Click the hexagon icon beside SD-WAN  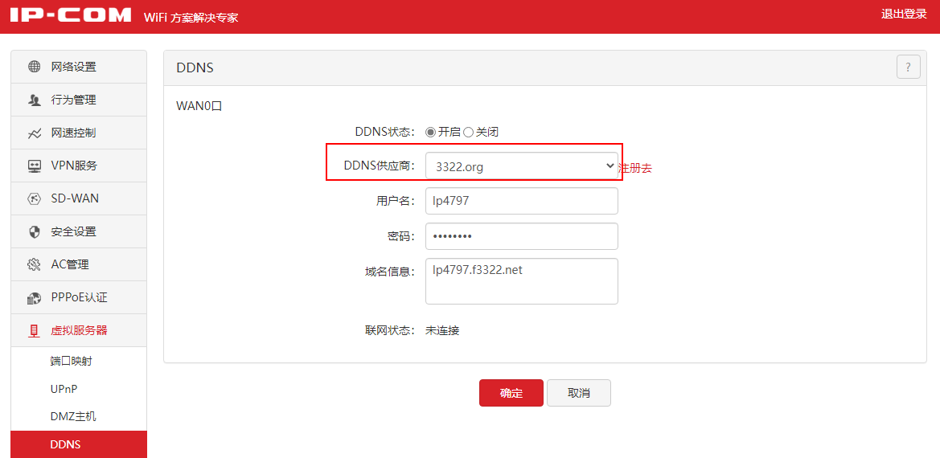pyautogui.click(x=35, y=198)
